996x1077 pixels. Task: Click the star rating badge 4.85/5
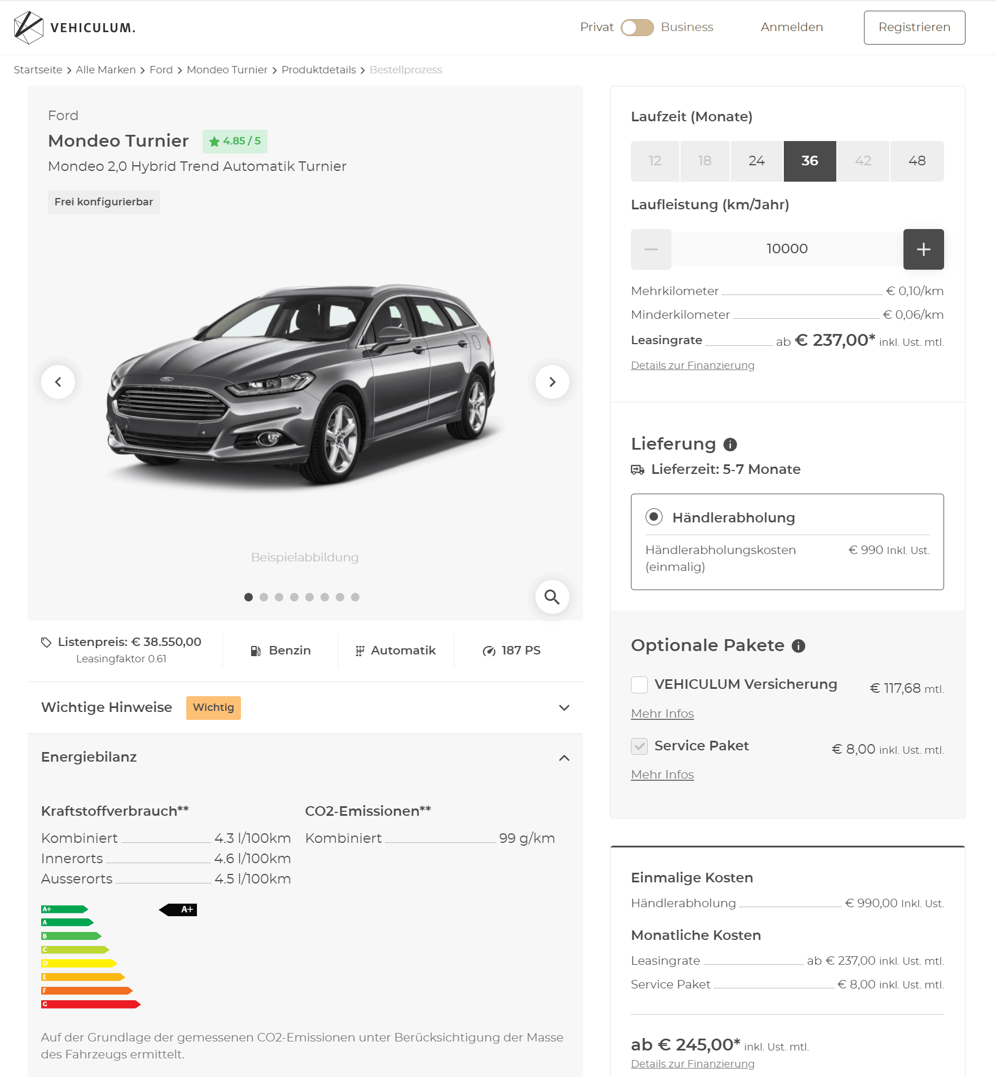(235, 141)
